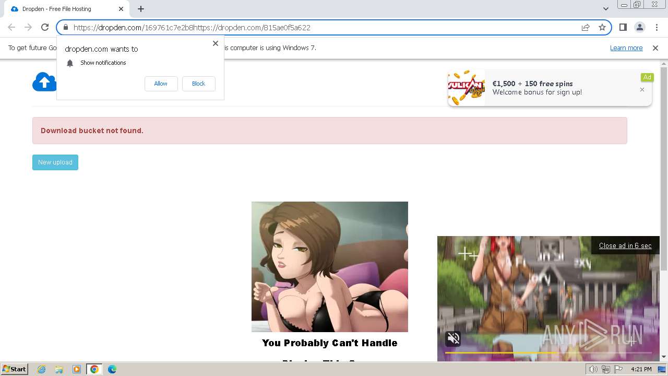This screenshot has width=668, height=376.
Task: Allow dropden.com notifications
Action: [x=161, y=84]
